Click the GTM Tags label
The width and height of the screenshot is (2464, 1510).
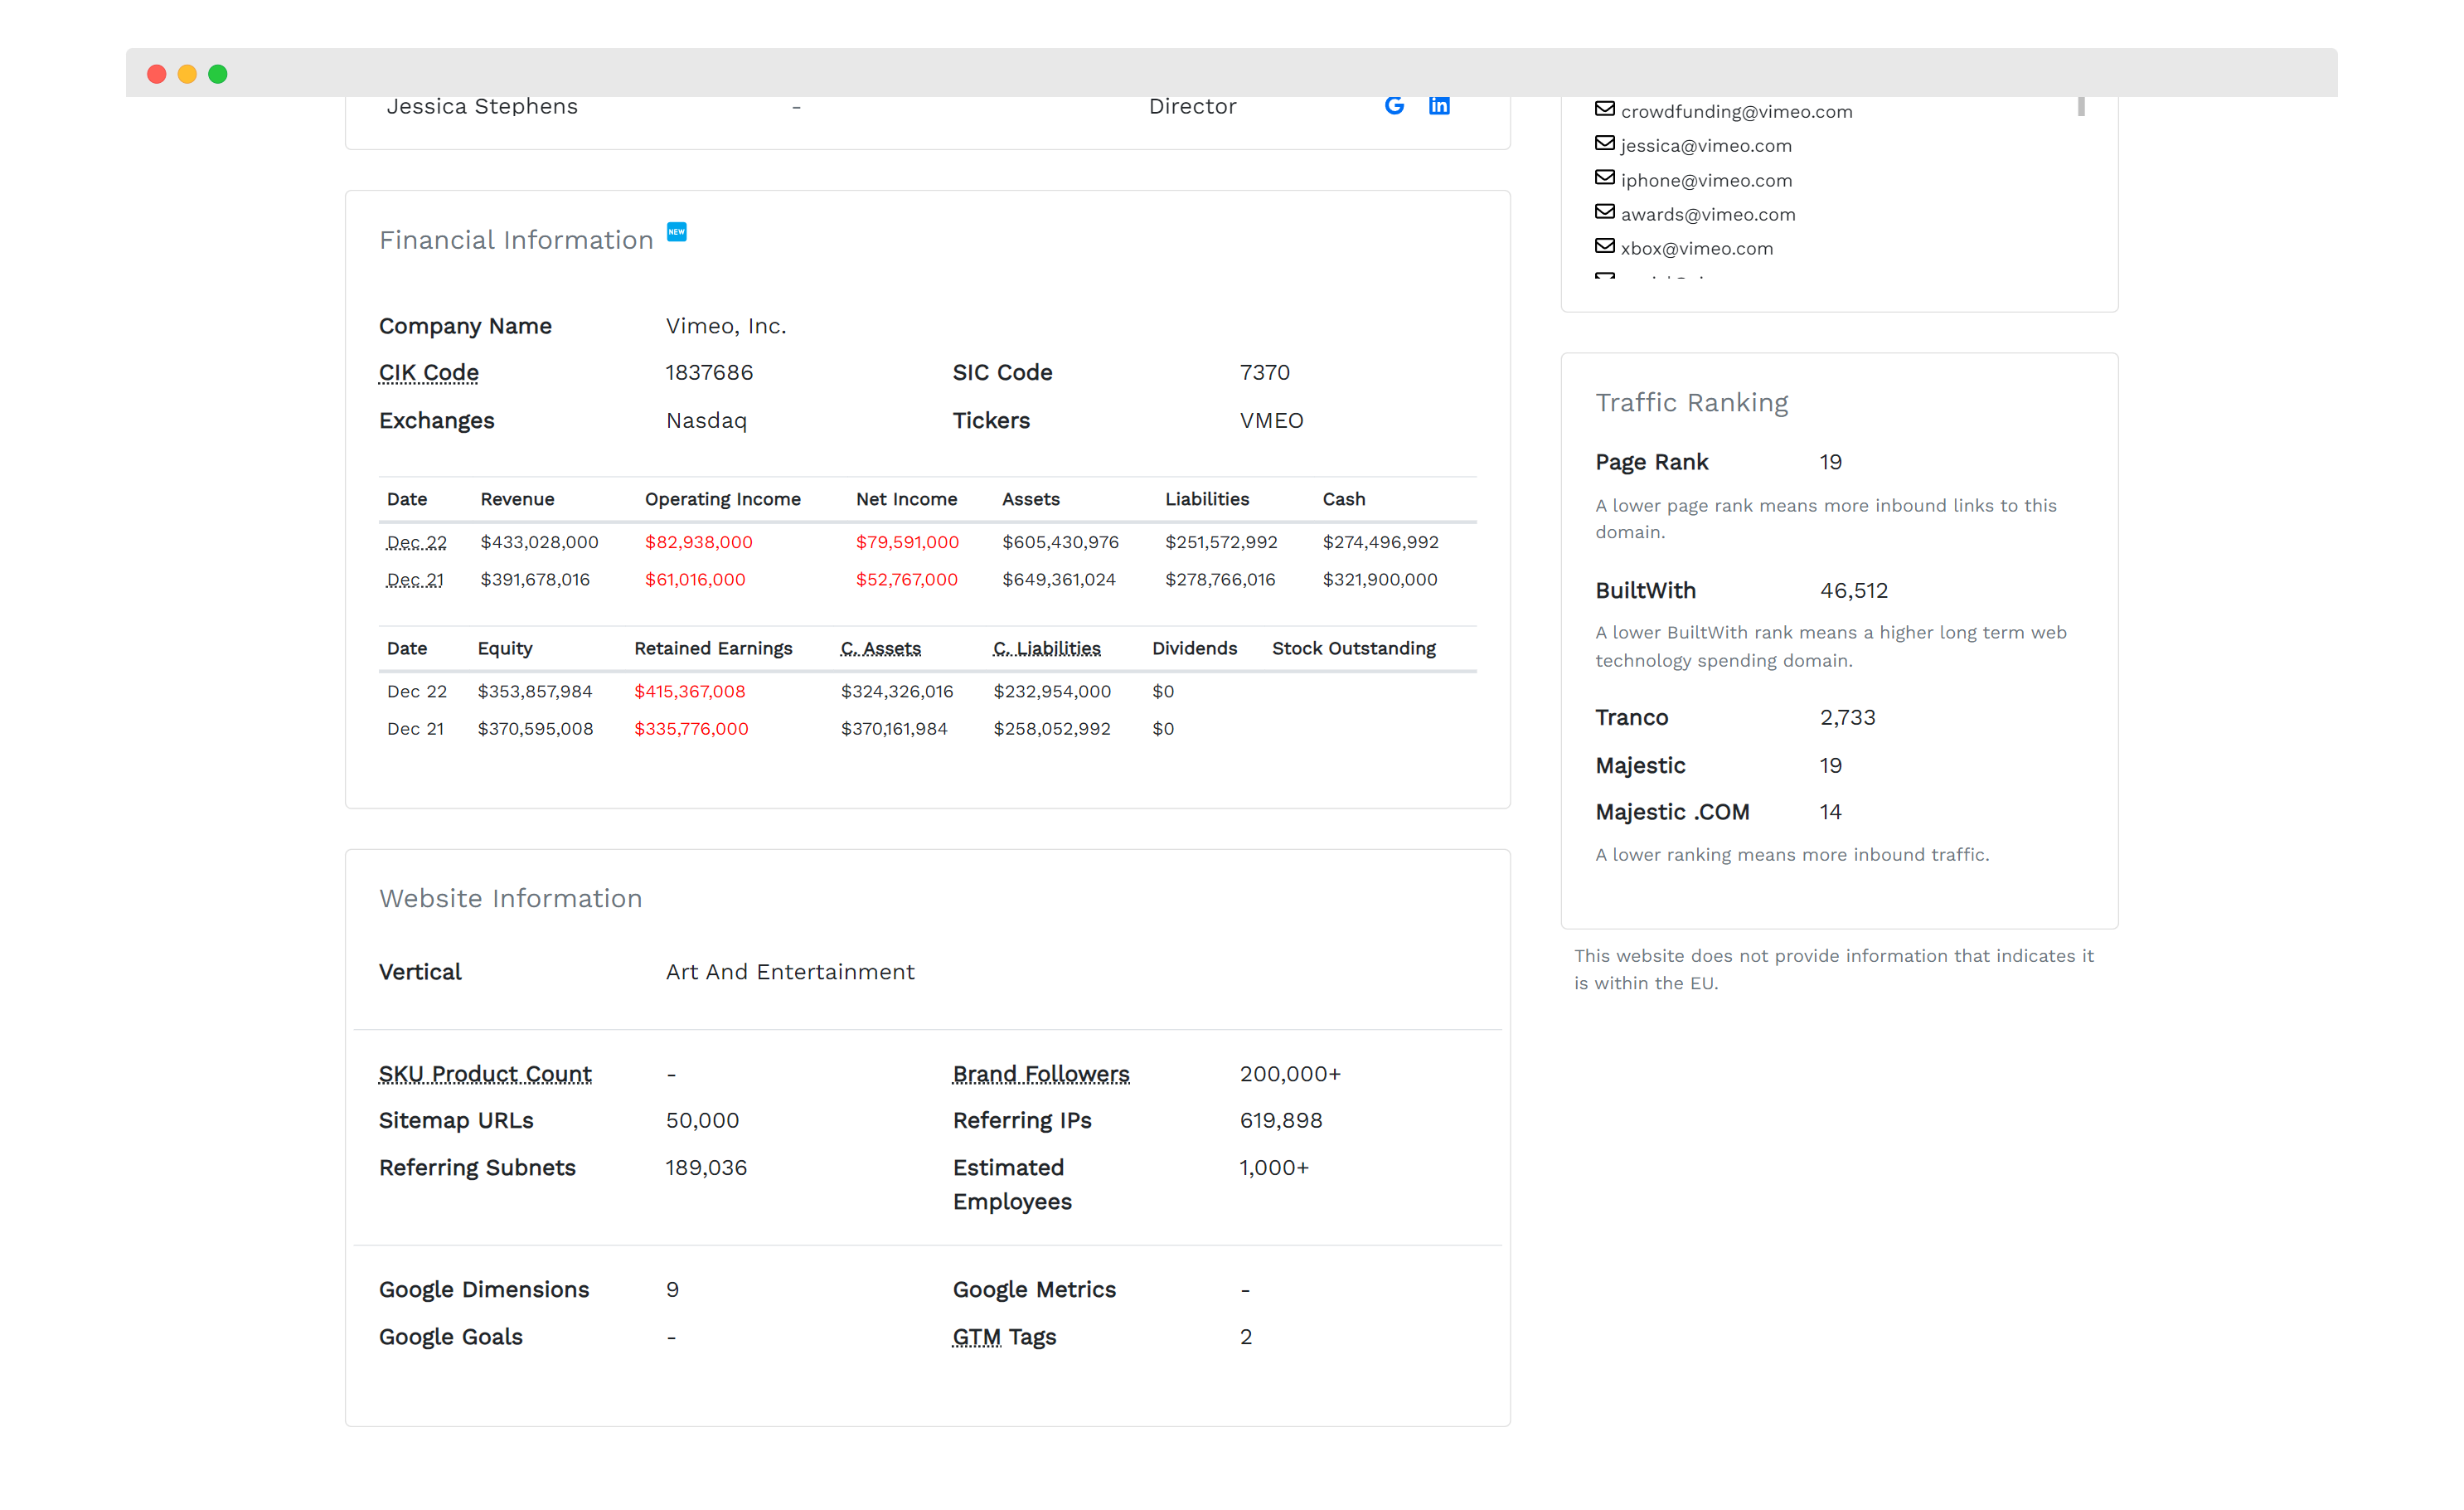1004,1337
